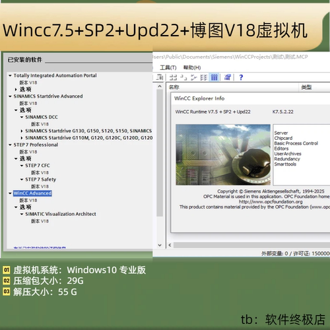
Task: Click 版本 V18 under WinCC Advanced
Action: click(x=28, y=200)
